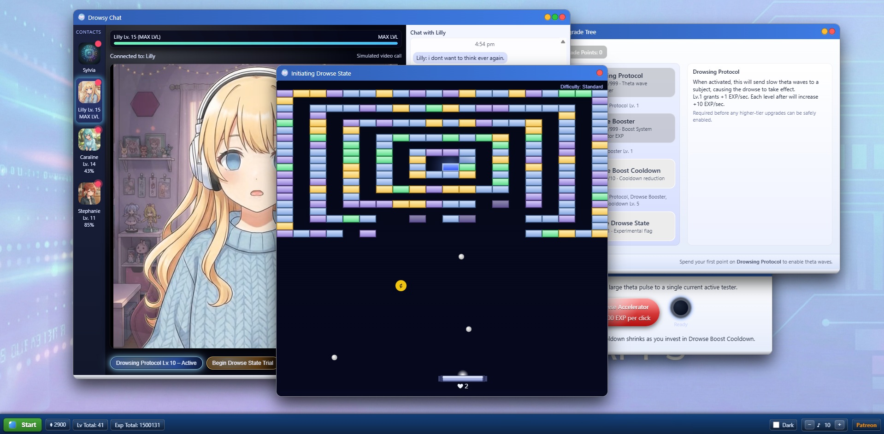Open the Patreon link
This screenshot has width=884, height=434.
866,425
